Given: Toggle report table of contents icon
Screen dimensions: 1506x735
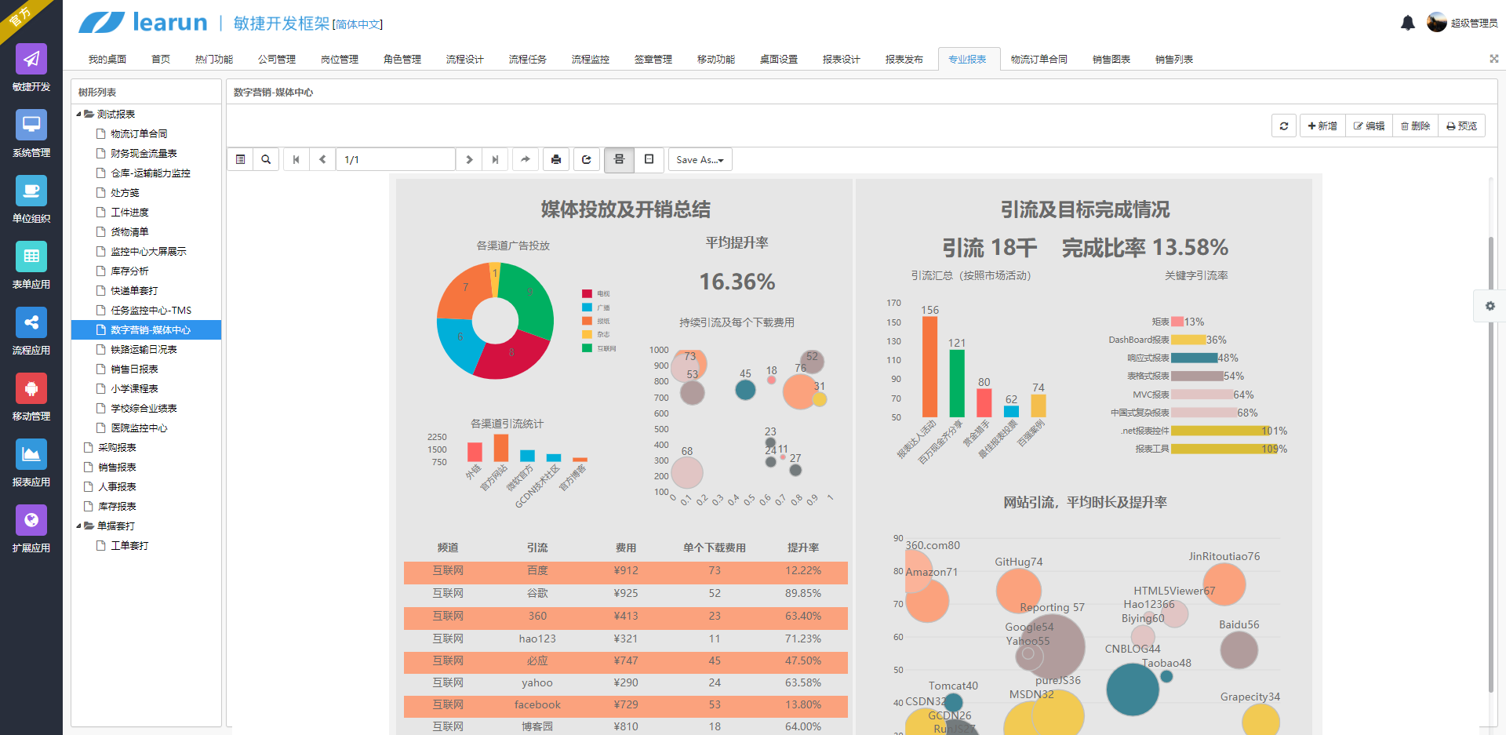Looking at the screenshot, I should pyautogui.click(x=241, y=159).
